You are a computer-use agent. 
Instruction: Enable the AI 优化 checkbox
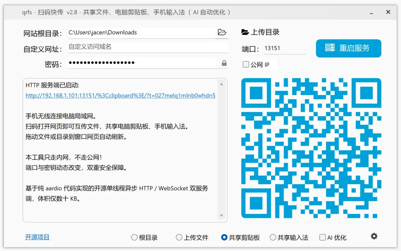[323, 237]
